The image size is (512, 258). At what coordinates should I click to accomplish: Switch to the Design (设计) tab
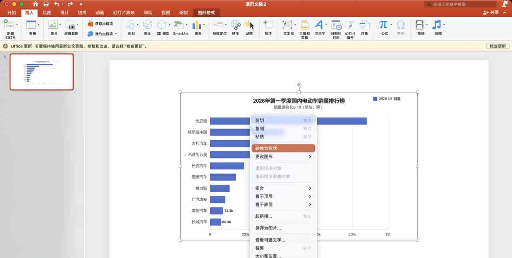[64, 13]
